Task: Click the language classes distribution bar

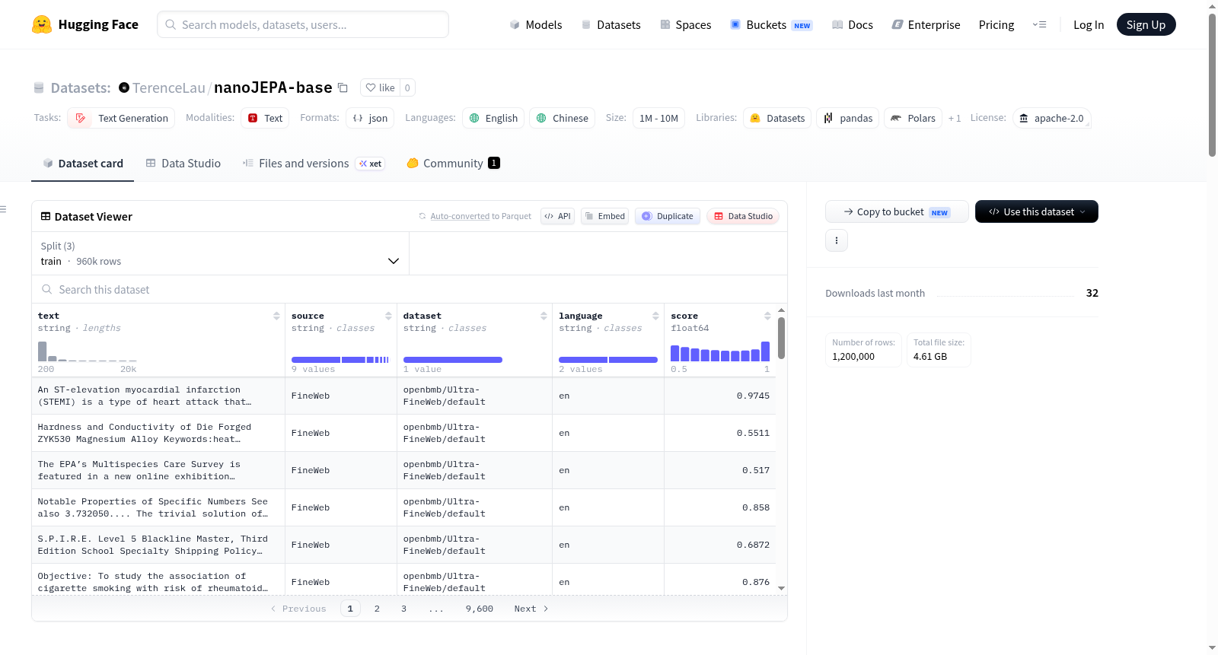Action: [608, 360]
